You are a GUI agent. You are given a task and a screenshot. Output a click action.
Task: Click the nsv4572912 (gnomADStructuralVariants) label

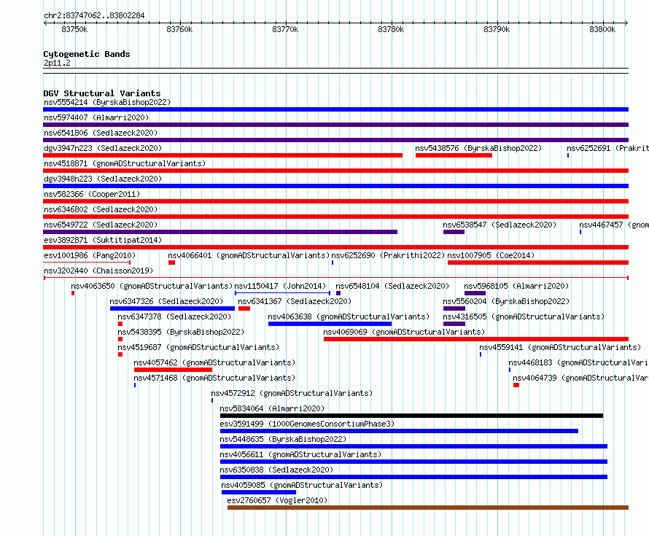click(292, 393)
